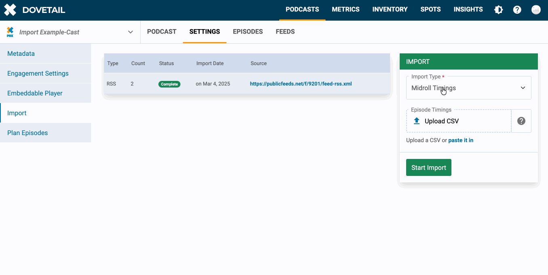The image size is (548, 275).
Task: Click the Upload CSV field
Action: 459,121
